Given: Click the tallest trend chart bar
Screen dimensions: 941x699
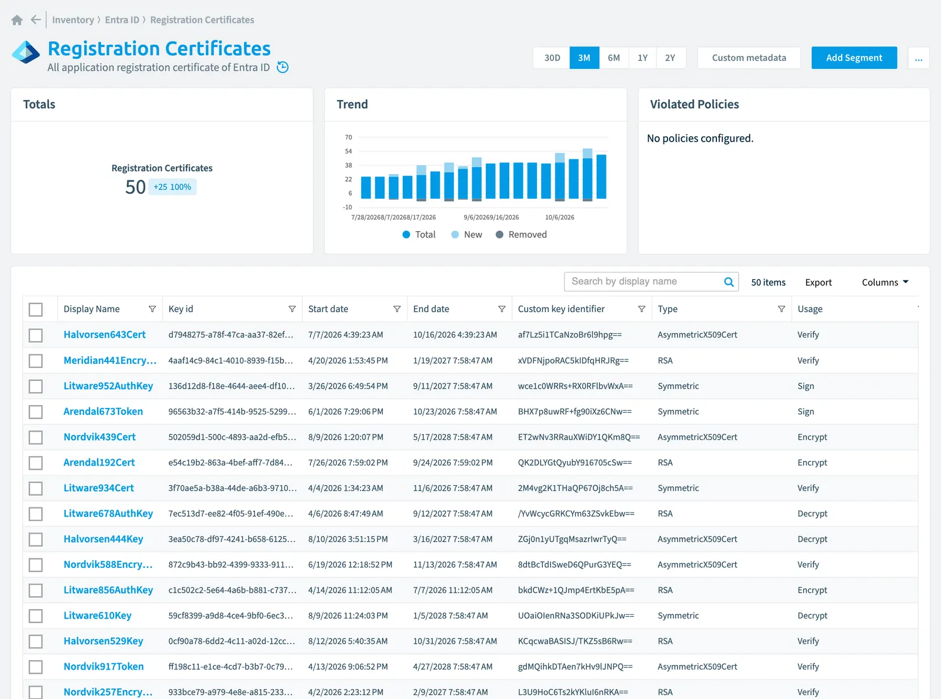Looking at the screenshot, I should click(588, 175).
